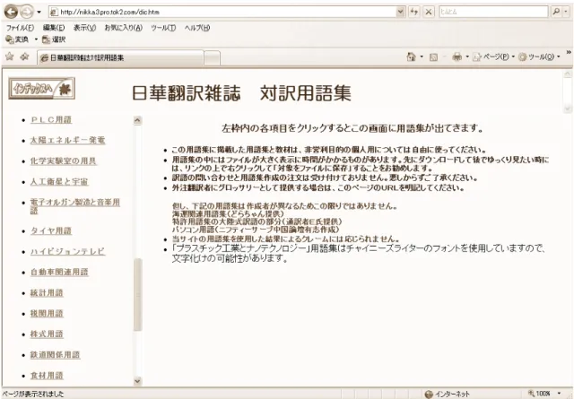Click the 日華翻訳雑誌 対訳用語集 page heading

tap(241, 92)
